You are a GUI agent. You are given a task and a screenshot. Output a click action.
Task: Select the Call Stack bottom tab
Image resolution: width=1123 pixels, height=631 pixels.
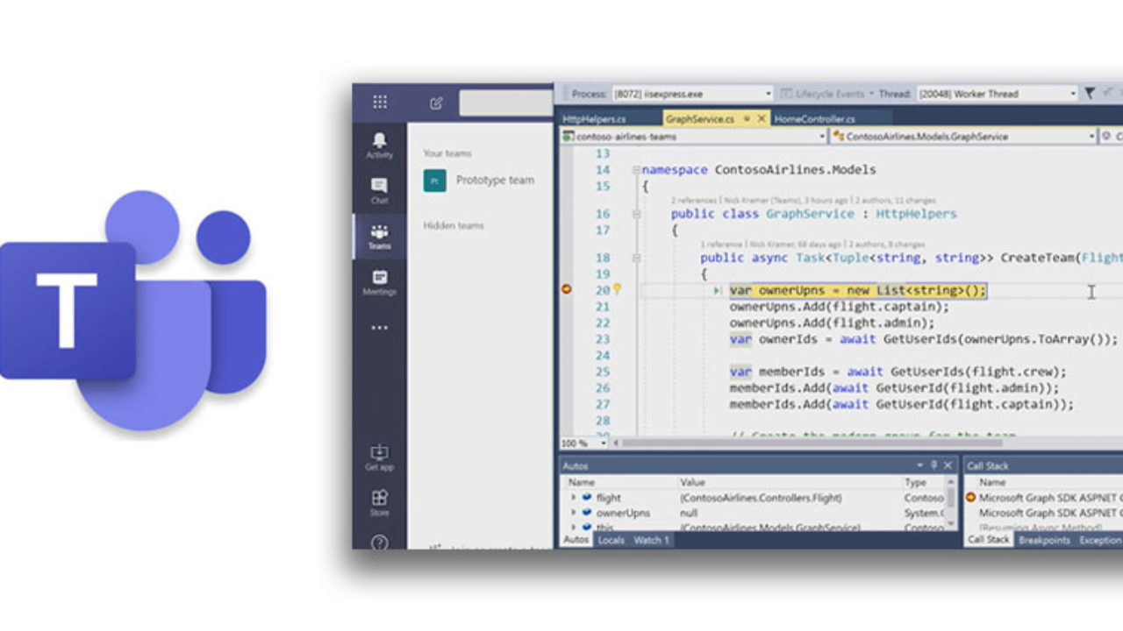[988, 540]
